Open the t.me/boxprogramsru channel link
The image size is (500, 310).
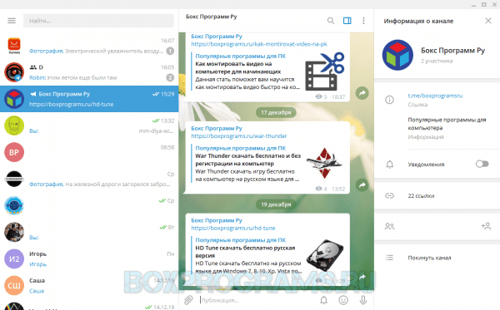pos(435,96)
